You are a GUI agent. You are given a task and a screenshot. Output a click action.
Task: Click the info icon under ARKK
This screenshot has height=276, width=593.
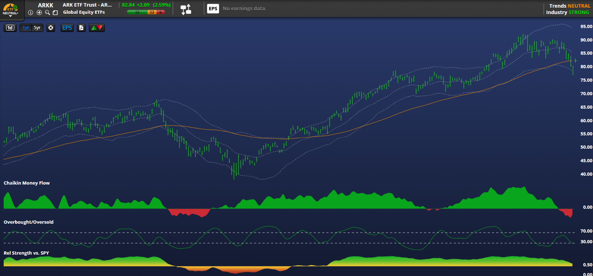31,13
